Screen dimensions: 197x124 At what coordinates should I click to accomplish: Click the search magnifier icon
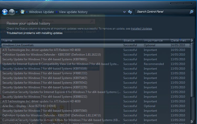tap(191, 12)
